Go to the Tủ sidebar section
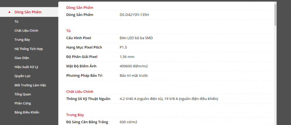The width and height of the screenshot is (291, 125). tap(16, 22)
